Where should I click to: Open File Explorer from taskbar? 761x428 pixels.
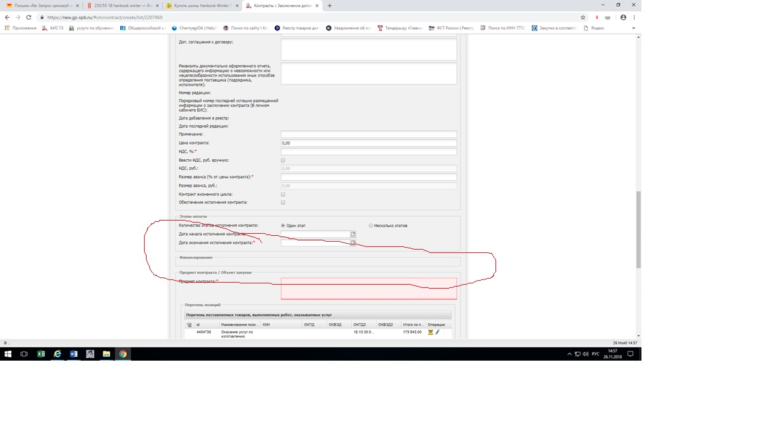106,354
